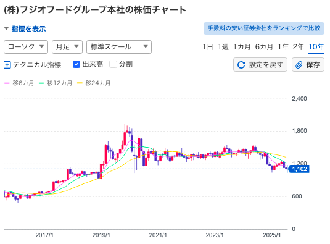This screenshot has width=330, height=244.
Task: Uncheck the 出来高 checkbox
Action: [76, 64]
